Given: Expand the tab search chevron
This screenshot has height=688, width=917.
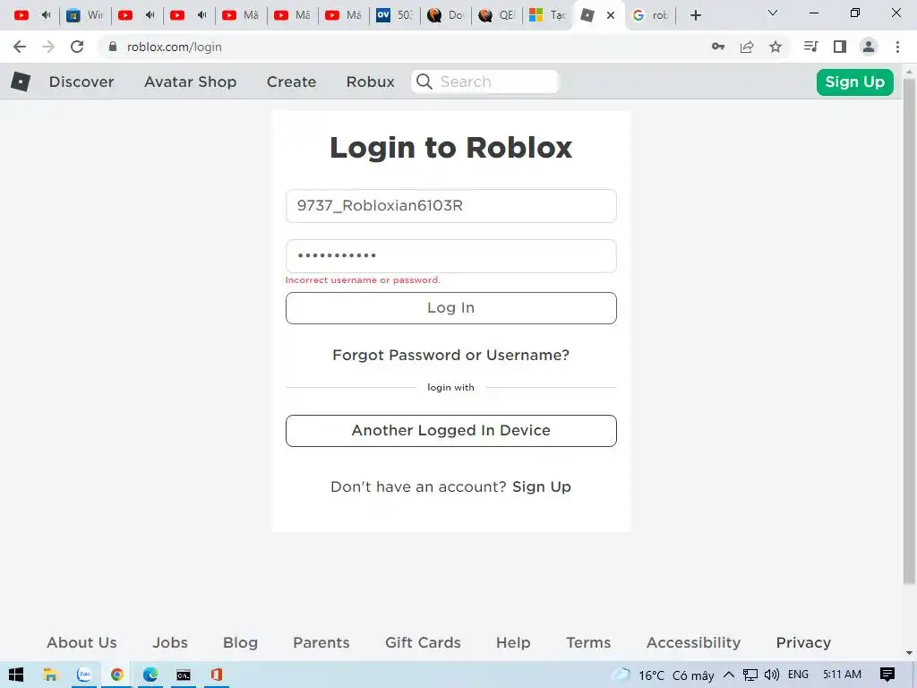Looking at the screenshot, I should (773, 13).
